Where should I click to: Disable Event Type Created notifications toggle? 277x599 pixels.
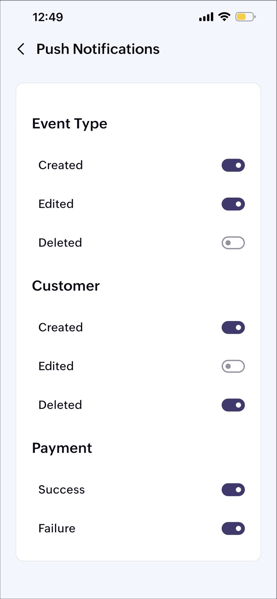[x=233, y=165]
